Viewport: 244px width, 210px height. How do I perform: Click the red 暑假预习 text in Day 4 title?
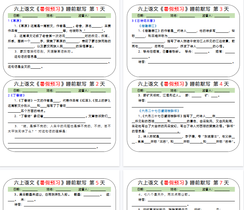click(x=174, y=84)
